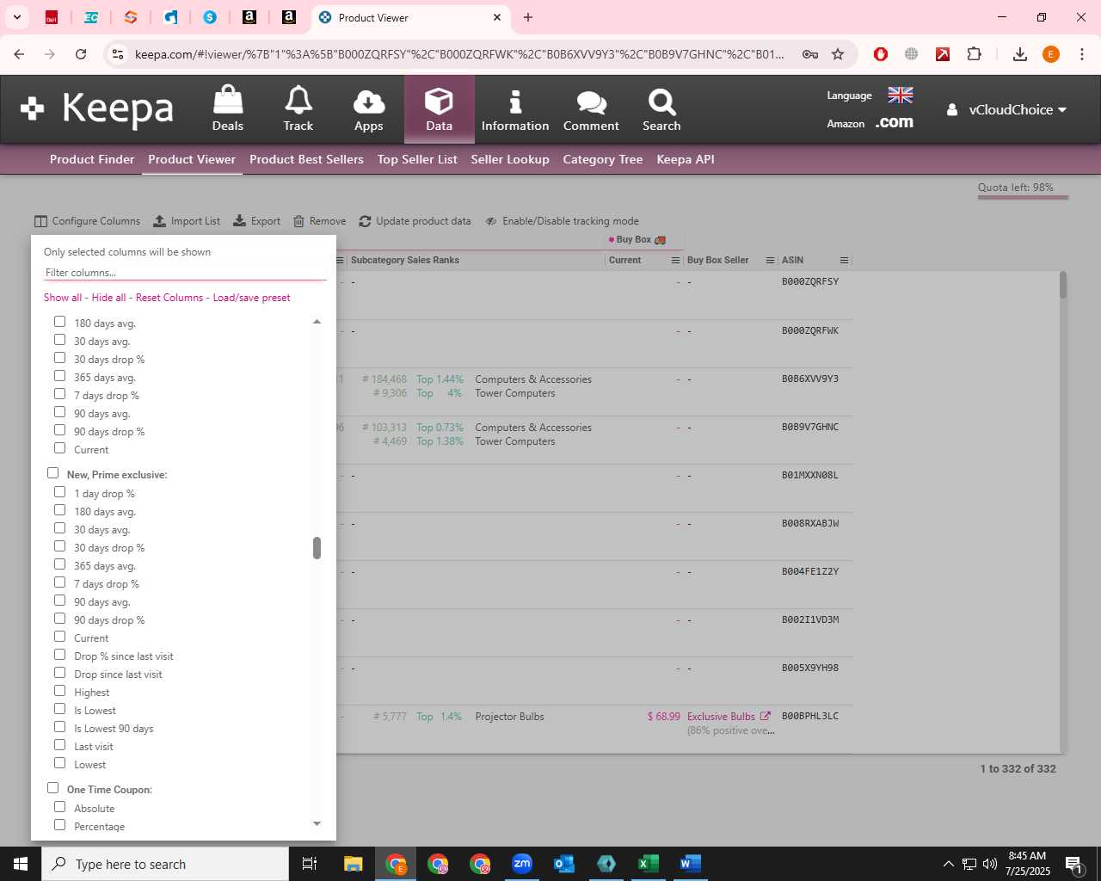Screen dimensions: 1101x881
Task: Click the column list scrollbar thumb
Action: click(317, 548)
